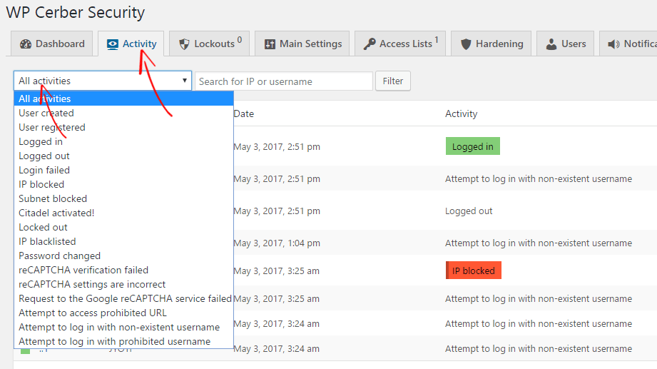Open the Dashboard tab
Viewport: 657px width, 369px height.
(51, 44)
